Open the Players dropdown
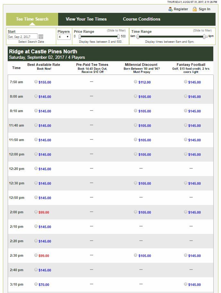Image resolution: width=221 pixels, height=293 pixels. [x=64, y=37]
